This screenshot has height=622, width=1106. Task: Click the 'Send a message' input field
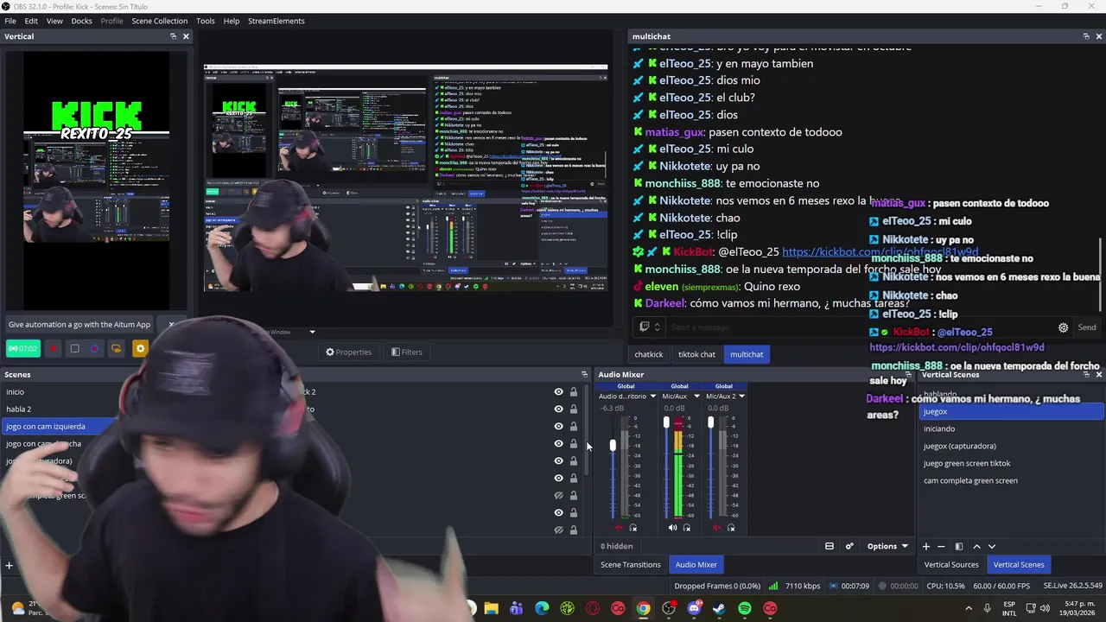coord(860,327)
